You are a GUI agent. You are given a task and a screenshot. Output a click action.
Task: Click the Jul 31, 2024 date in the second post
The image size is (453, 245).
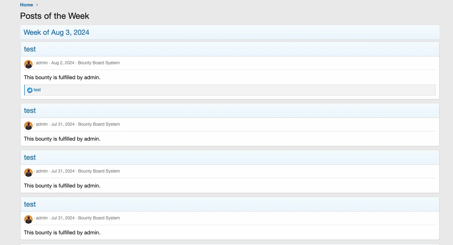(x=63, y=124)
